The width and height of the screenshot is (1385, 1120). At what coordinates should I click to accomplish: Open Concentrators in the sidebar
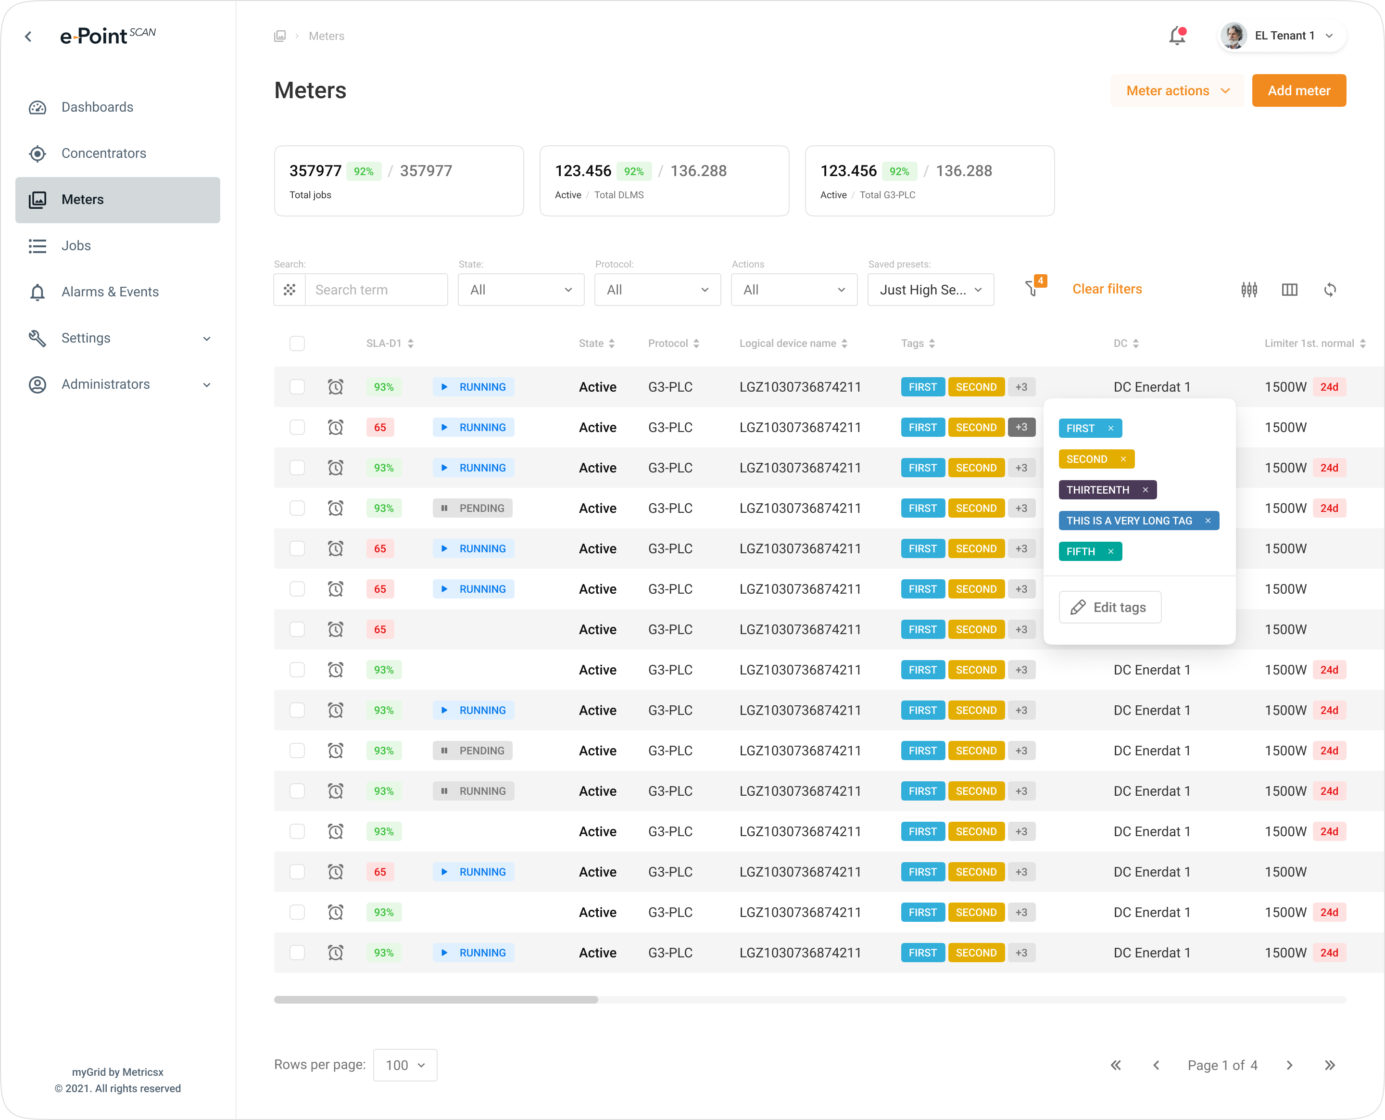click(x=104, y=153)
